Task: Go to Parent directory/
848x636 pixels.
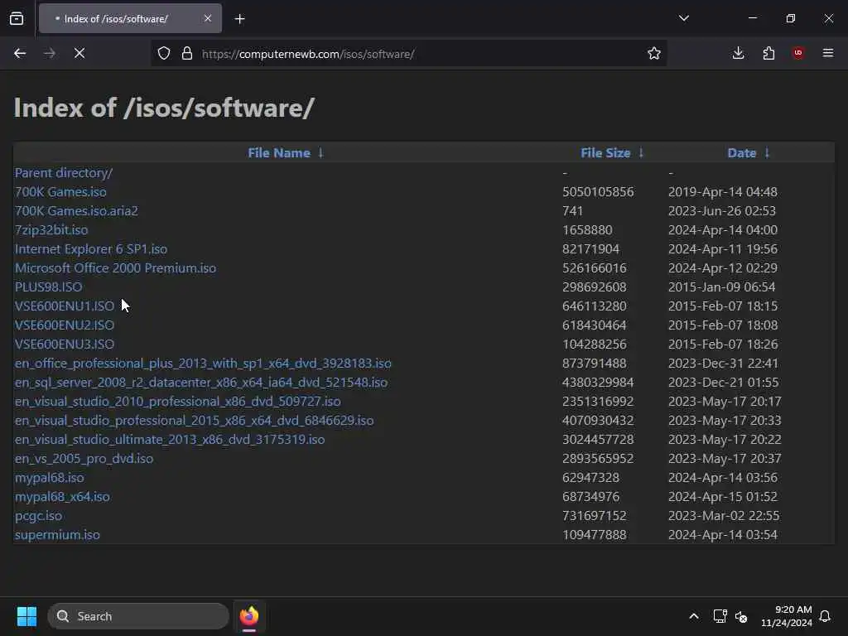Action: coord(63,172)
